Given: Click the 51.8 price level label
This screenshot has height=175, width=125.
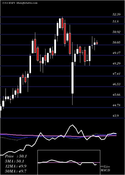Looking at the screenshot, I should pos(115,21).
